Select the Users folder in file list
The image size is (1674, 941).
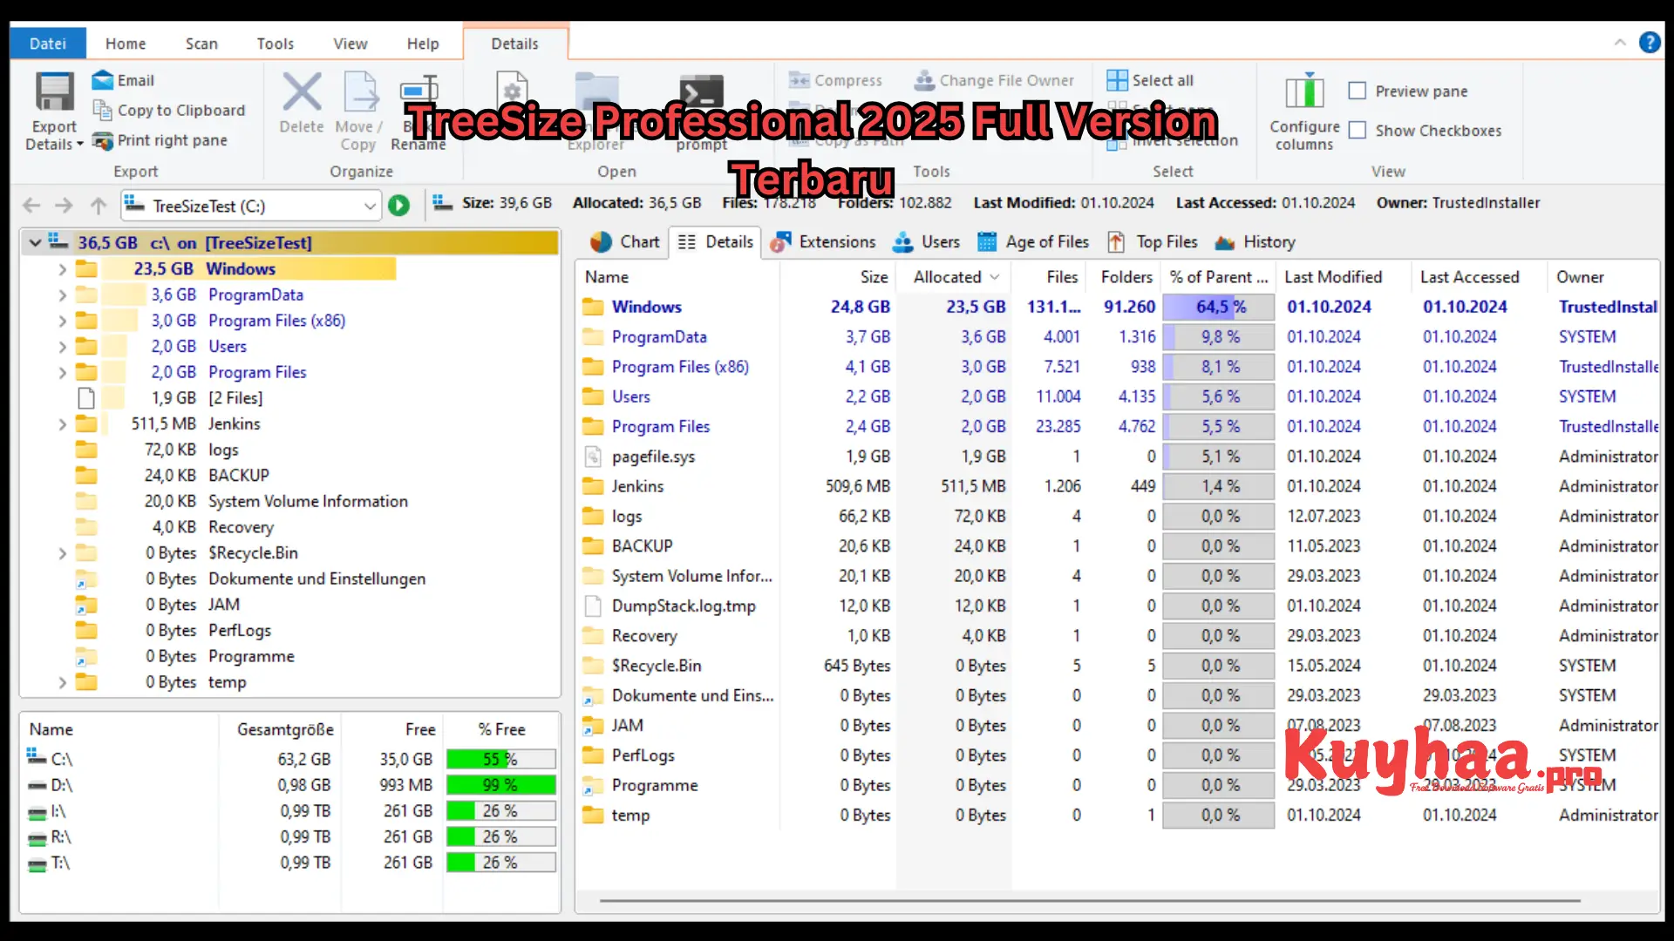coord(630,396)
